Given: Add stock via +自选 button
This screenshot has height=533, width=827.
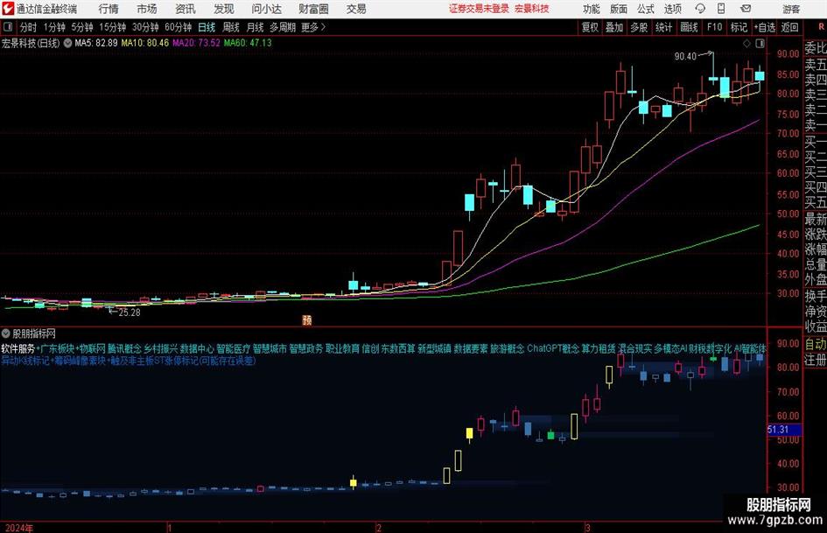Looking at the screenshot, I should click(x=765, y=27).
